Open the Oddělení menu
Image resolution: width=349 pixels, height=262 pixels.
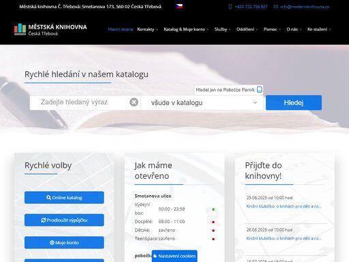247,29
